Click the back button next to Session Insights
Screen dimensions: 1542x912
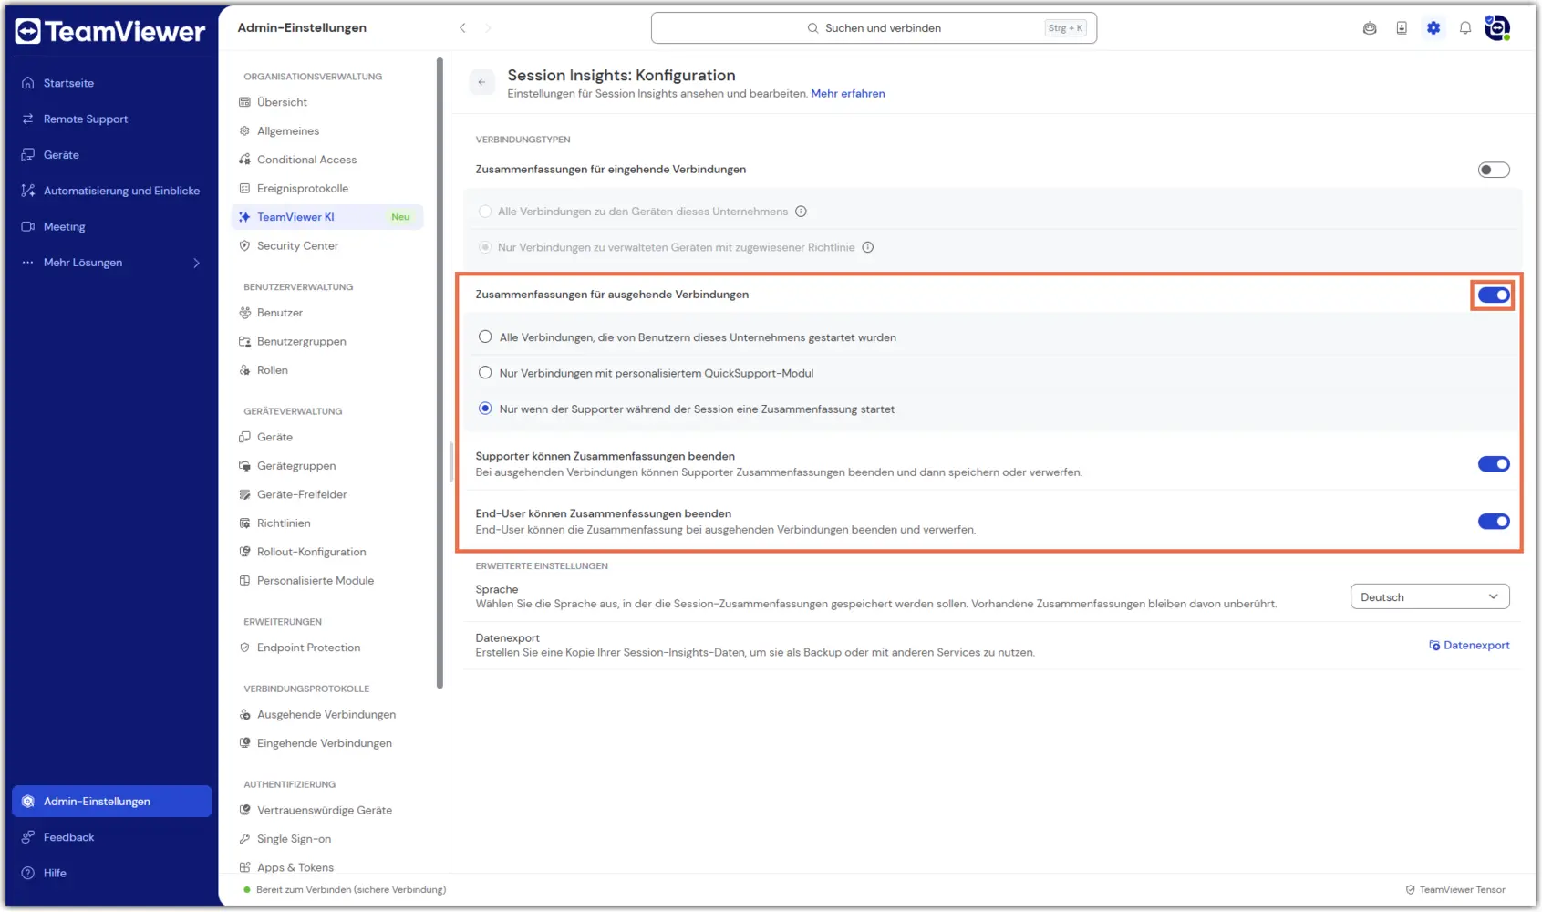click(x=481, y=82)
